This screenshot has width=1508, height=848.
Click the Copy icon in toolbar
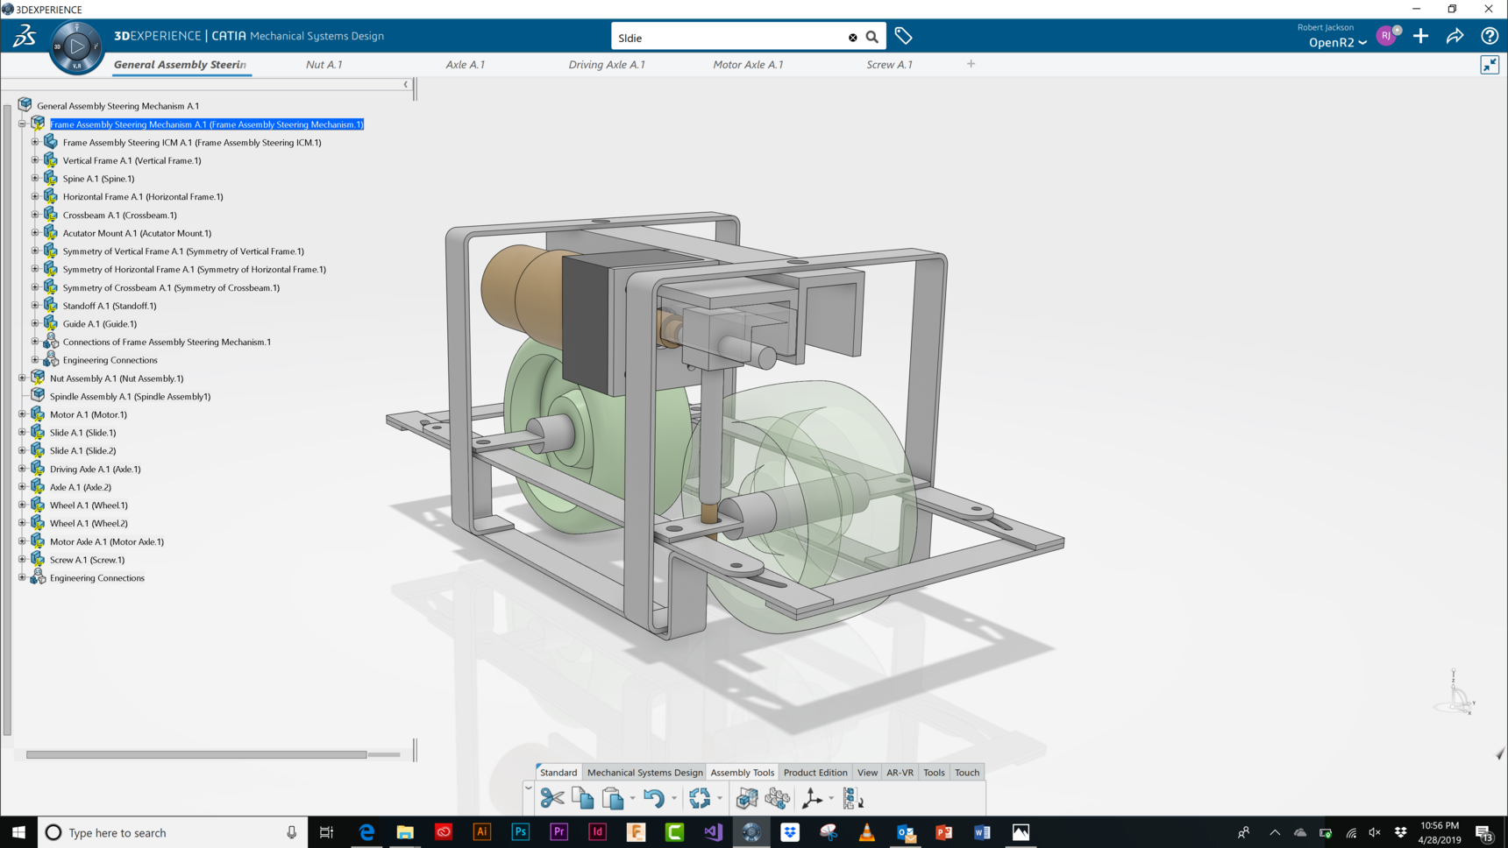pos(582,798)
